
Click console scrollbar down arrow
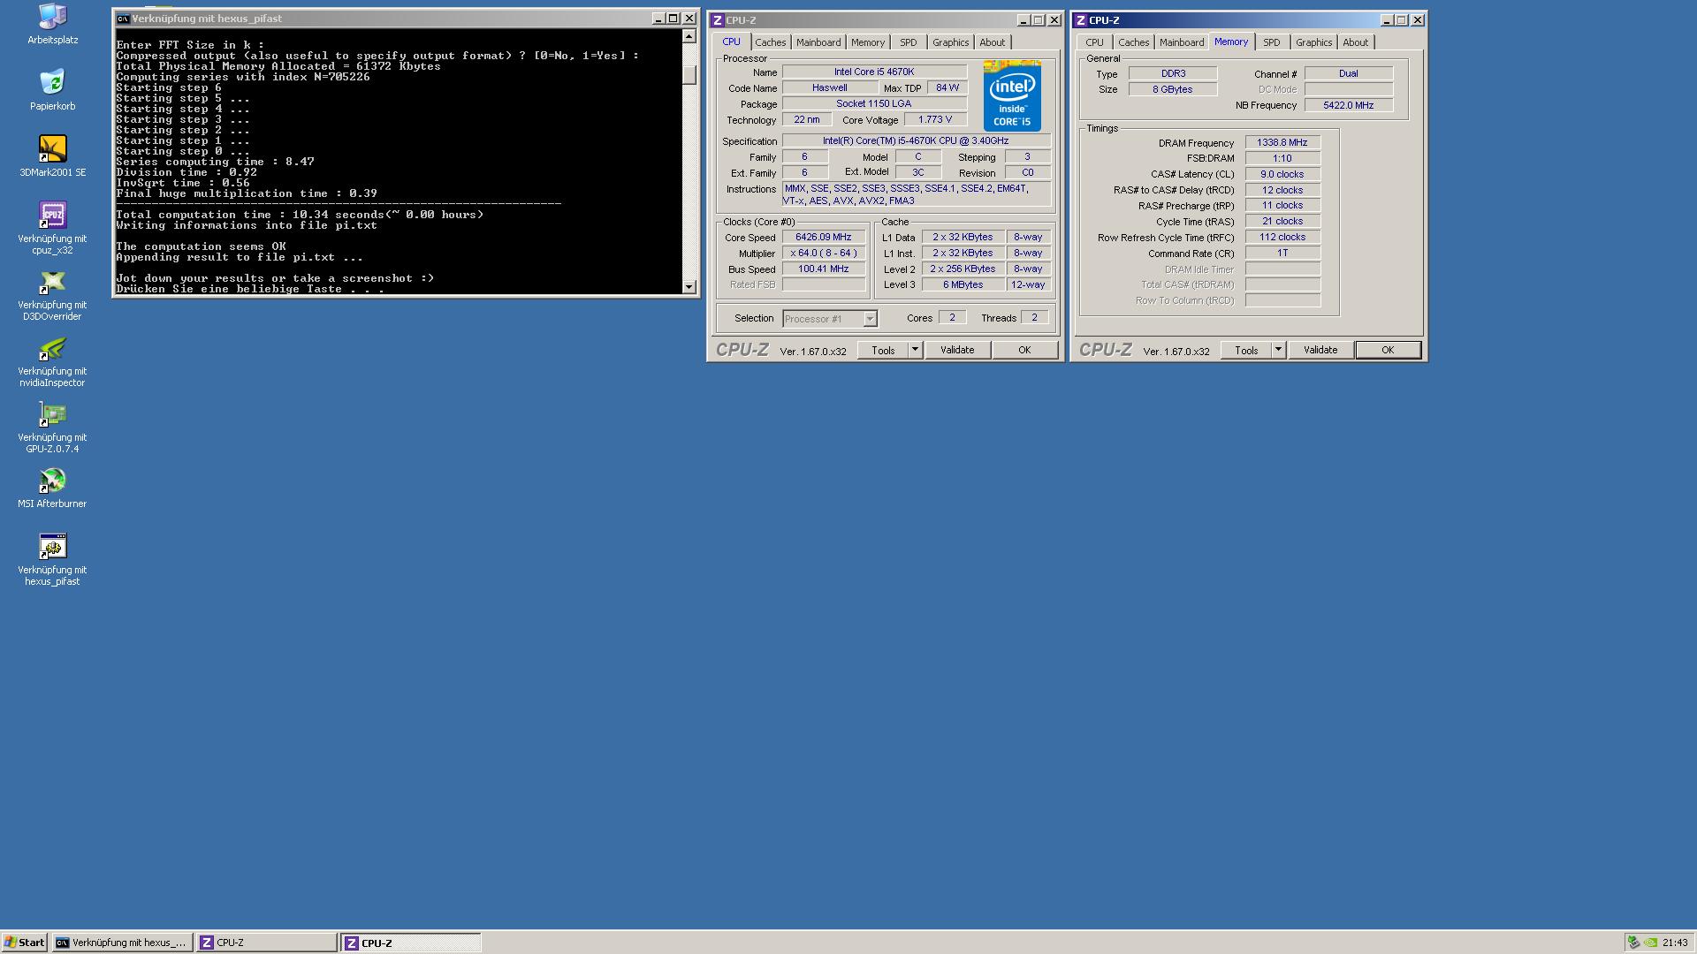[x=689, y=287]
